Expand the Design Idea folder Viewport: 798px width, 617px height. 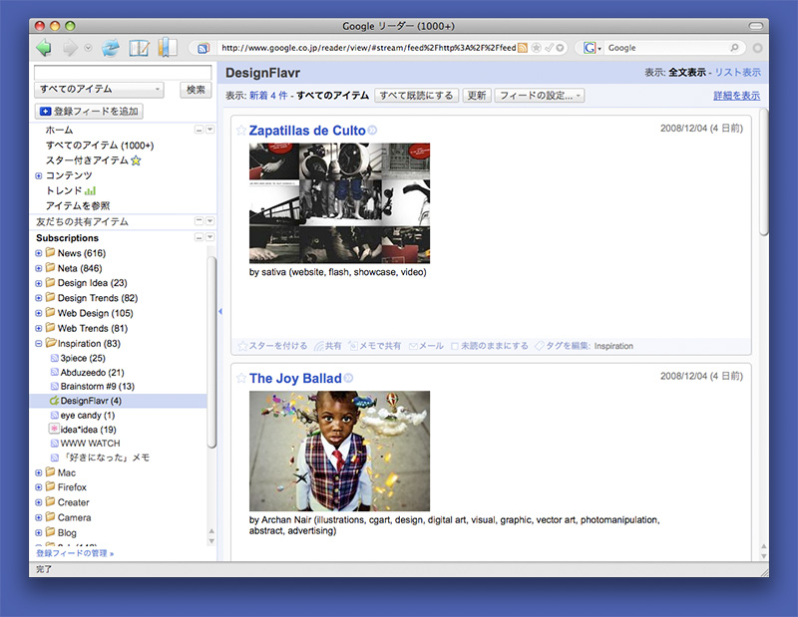coord(39,283)
